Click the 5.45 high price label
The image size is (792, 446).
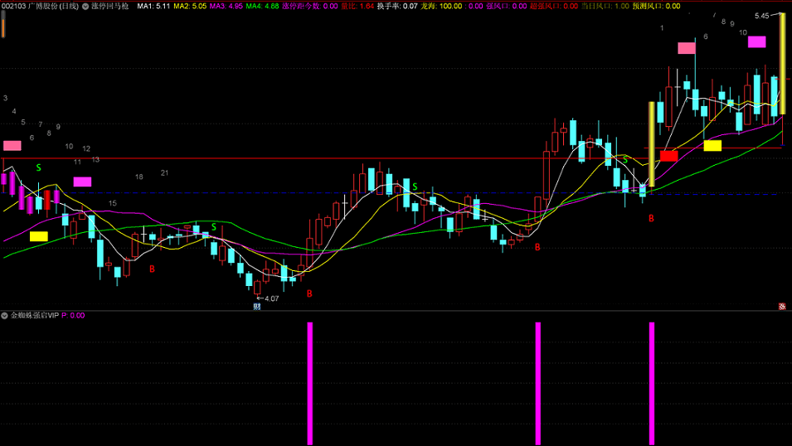coord(761,16)
